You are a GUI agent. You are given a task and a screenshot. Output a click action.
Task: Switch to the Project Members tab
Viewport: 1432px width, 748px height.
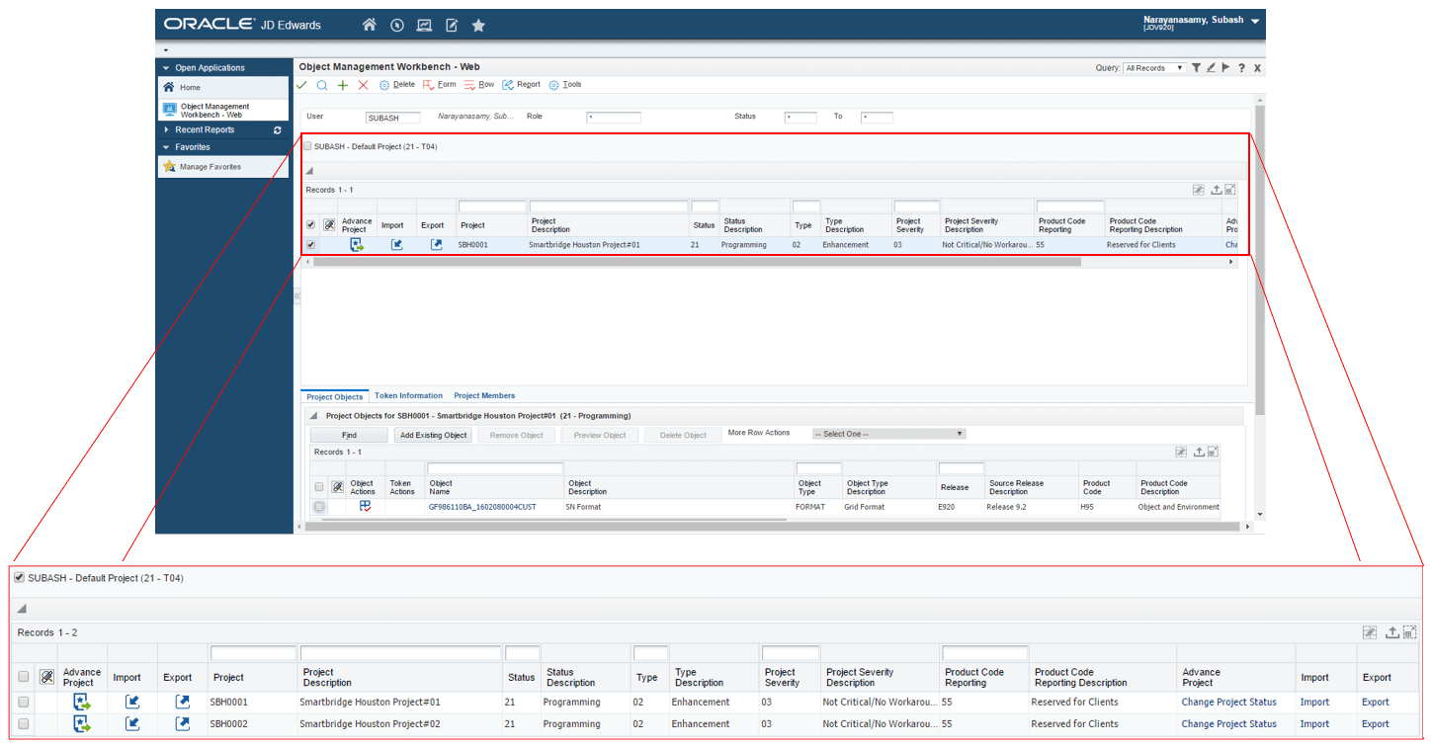pyautogui.click(x=484, y=395)
